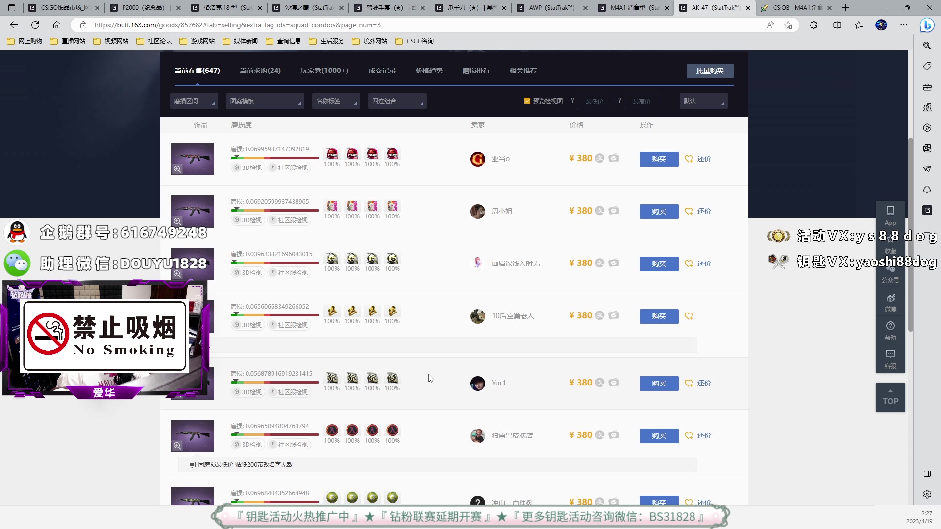Magnify 独角兽皮肤店 item preview
The image size is (941, 529).
coord(177,446)
